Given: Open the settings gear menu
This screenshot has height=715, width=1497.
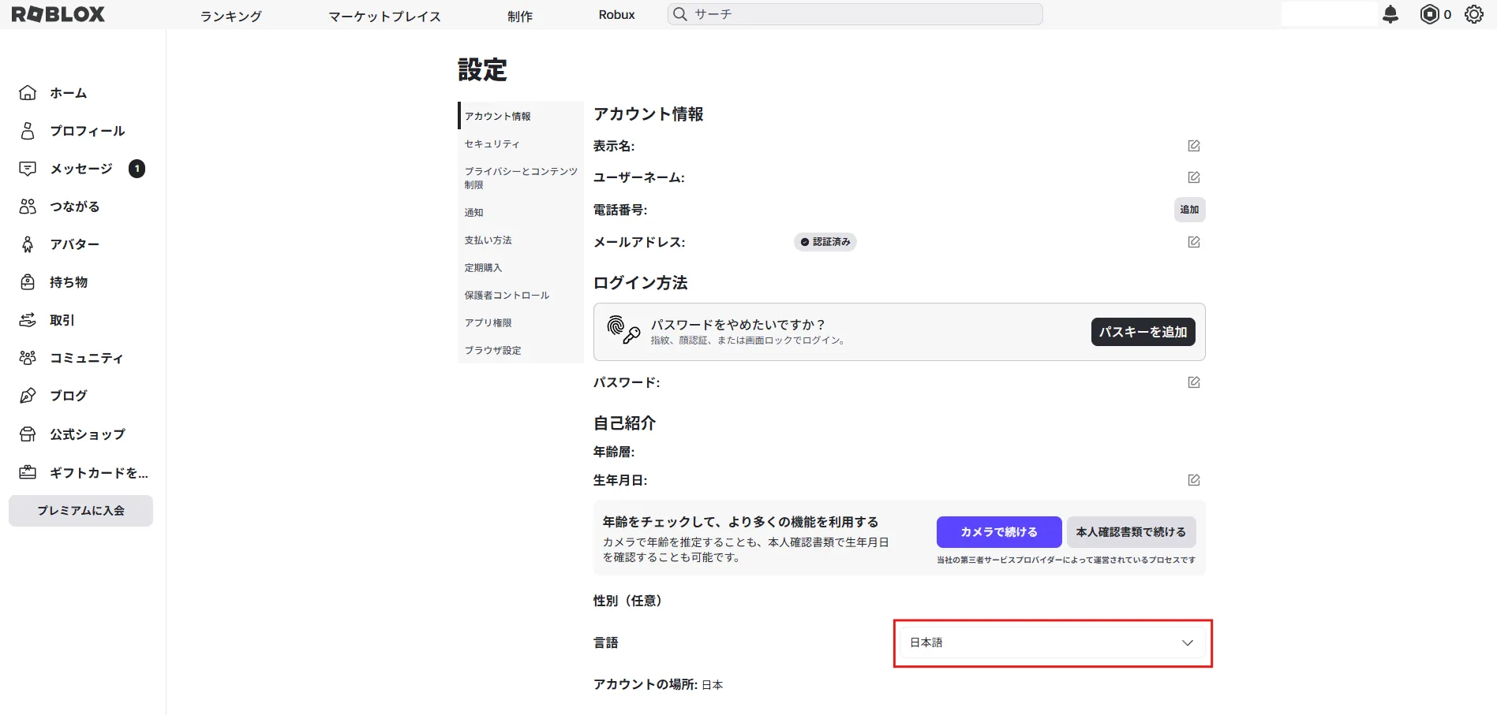Looking at the screenshot, I should pyautogui.click(x=1474, y=14).
